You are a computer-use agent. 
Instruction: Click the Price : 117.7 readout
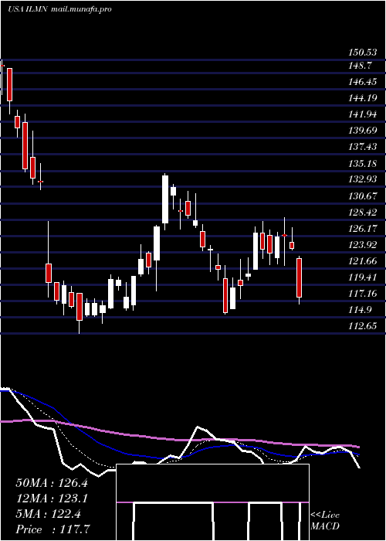[53, 529]
